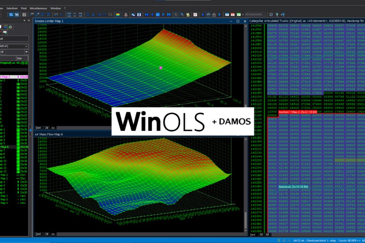The height and width of the screenshot is (243, 365).
Task: Open the left panel's options arrow
Action: [24, 21]
